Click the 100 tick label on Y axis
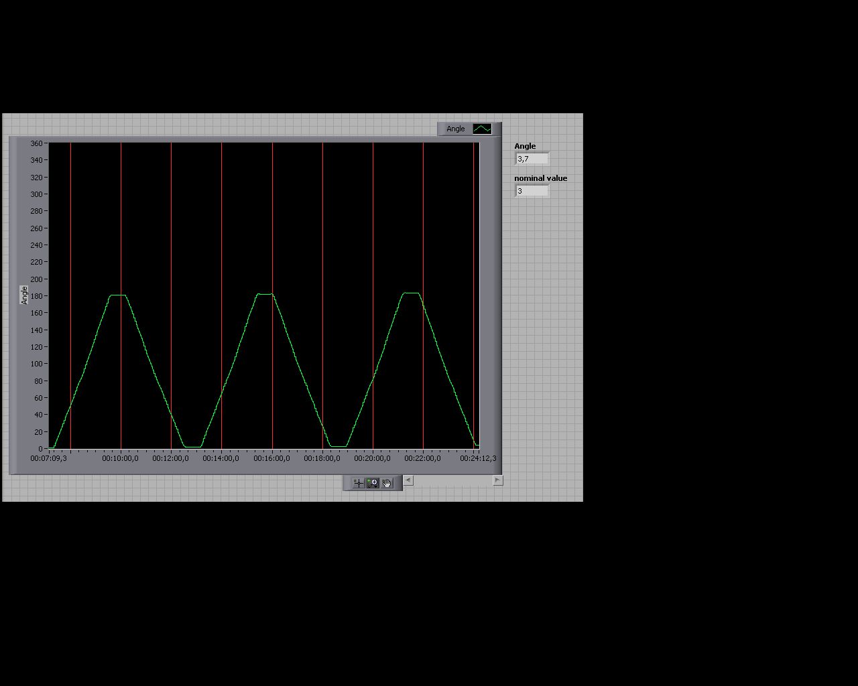 point(36,364)
